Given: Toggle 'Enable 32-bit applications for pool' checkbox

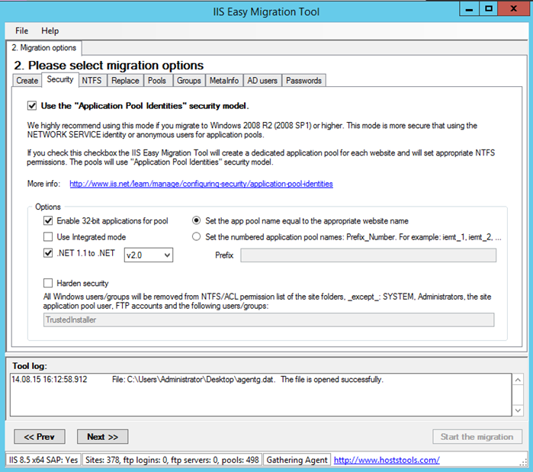Looking at the screenshot, I should 48,221.
